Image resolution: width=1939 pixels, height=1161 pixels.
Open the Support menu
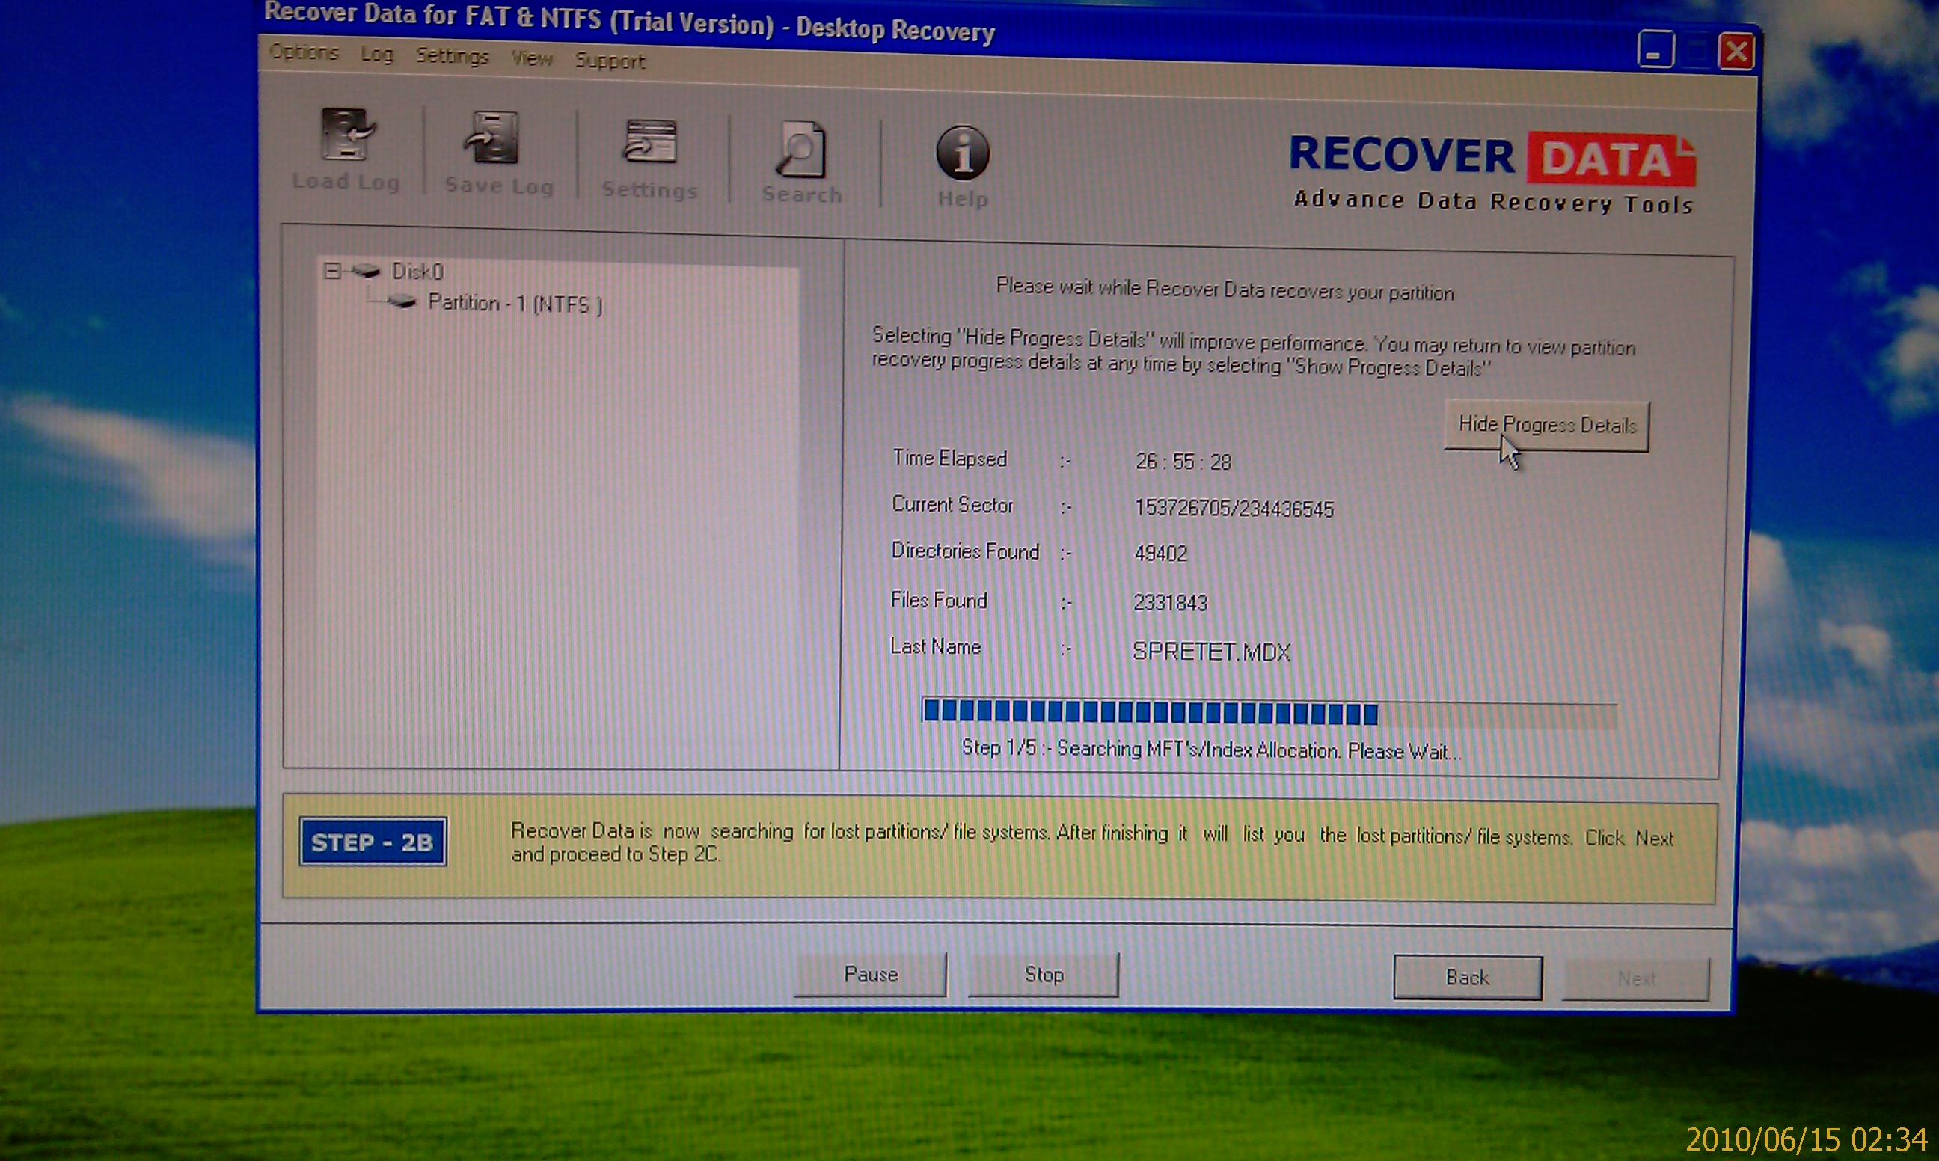pyautogui.click(x=610, y=61)
